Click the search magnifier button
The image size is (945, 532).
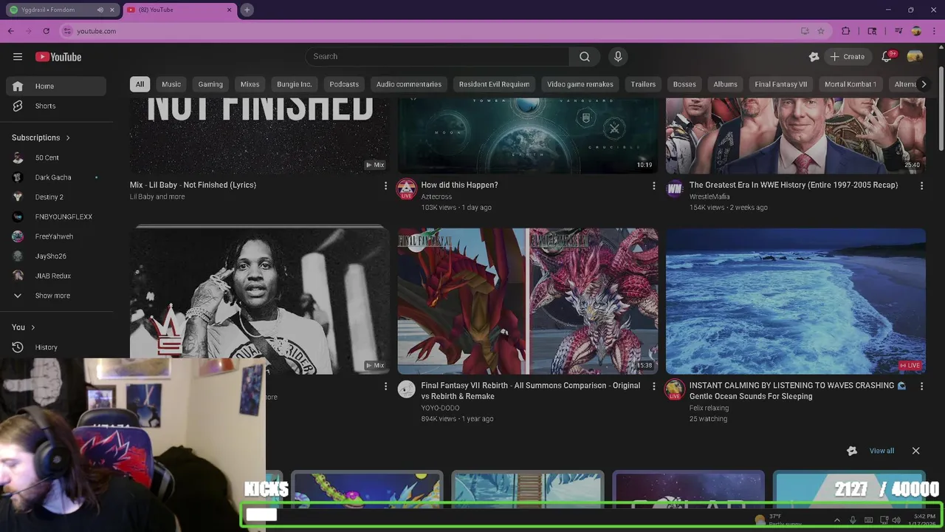[x=585, y=56]
